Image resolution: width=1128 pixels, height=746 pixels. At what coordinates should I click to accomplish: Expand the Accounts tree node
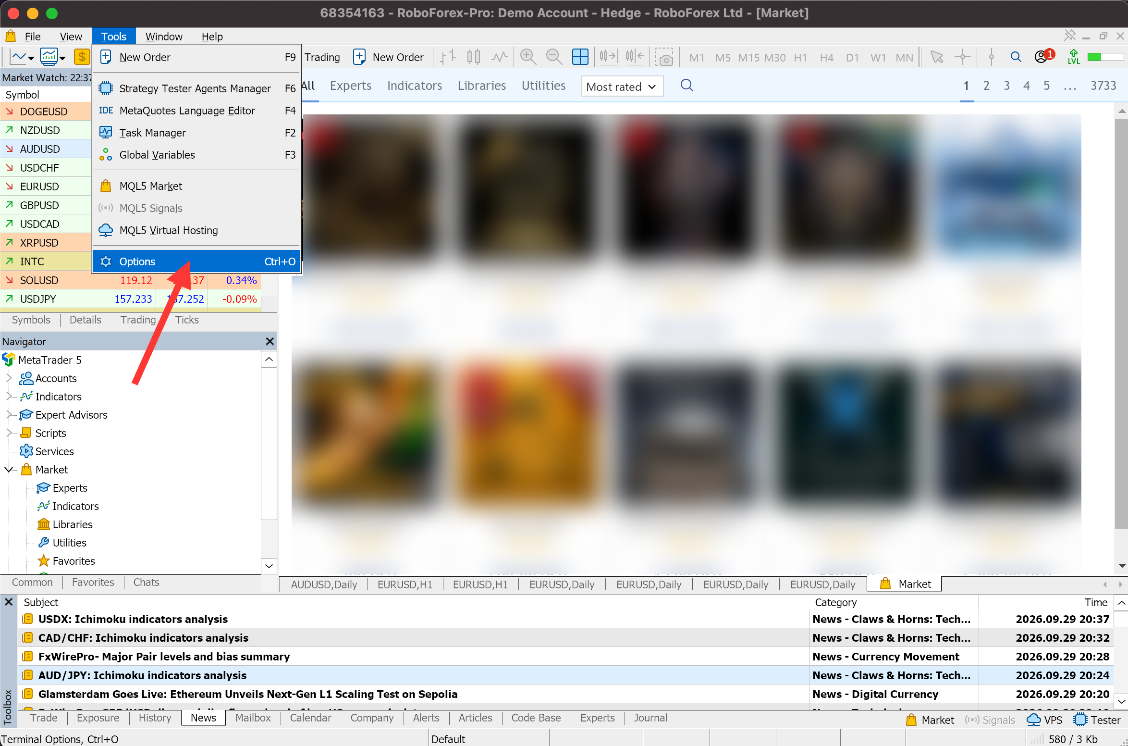tap(9, 378)
